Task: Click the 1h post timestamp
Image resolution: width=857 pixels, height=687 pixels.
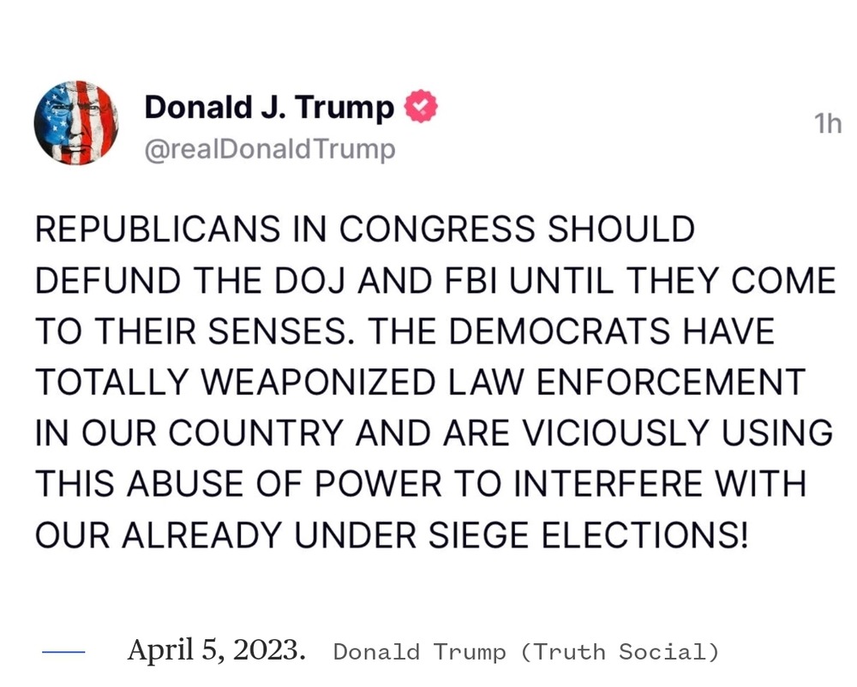Action: point(828,124)
